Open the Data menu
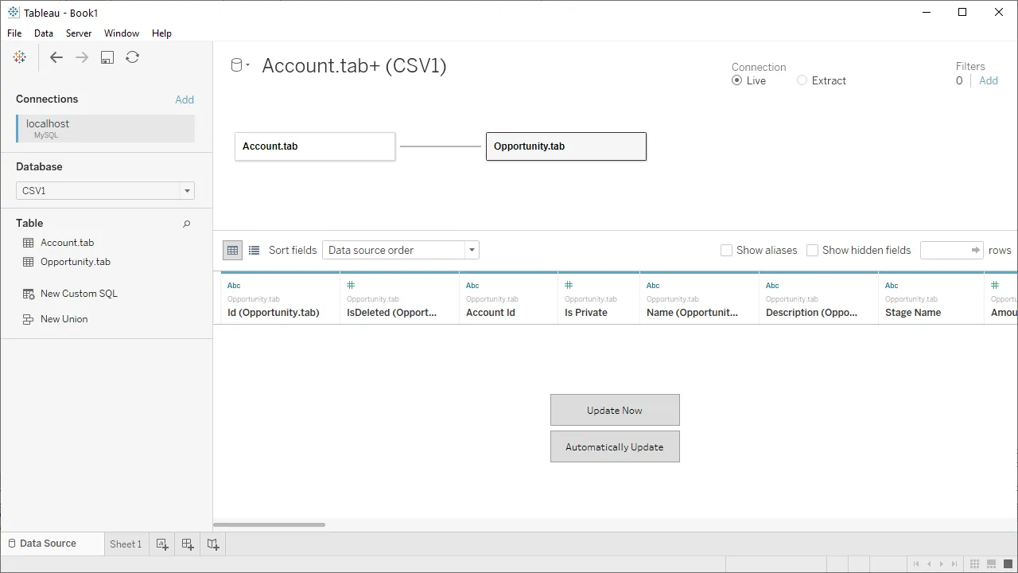The width and height of the screenshot is (1018, 573). (43, 33)
